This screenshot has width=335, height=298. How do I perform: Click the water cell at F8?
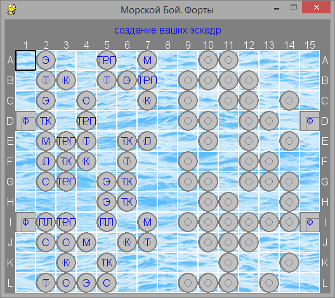(167, 161)
